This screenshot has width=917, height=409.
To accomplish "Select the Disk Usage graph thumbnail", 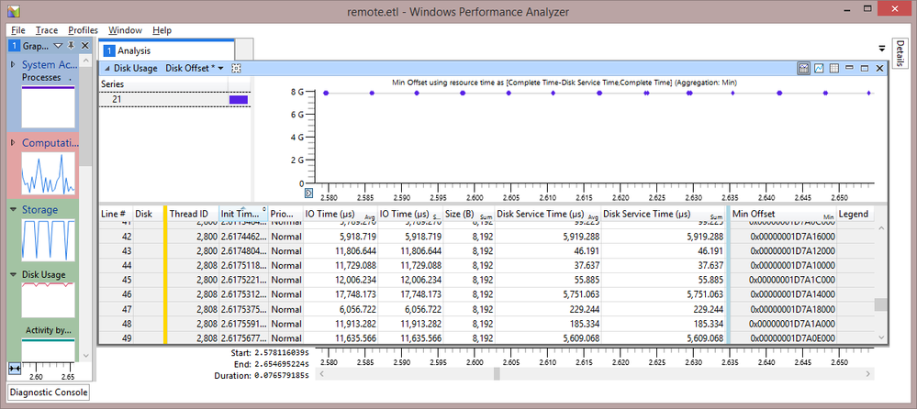I will 48,300.
